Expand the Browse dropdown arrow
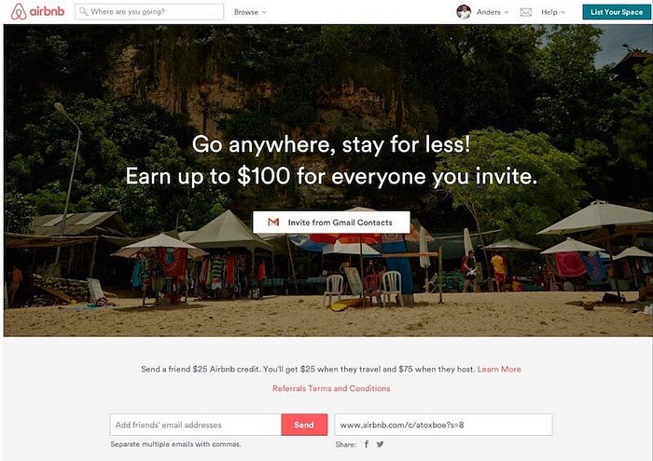This screenshot has width=653, height=461. pos(264,12)
